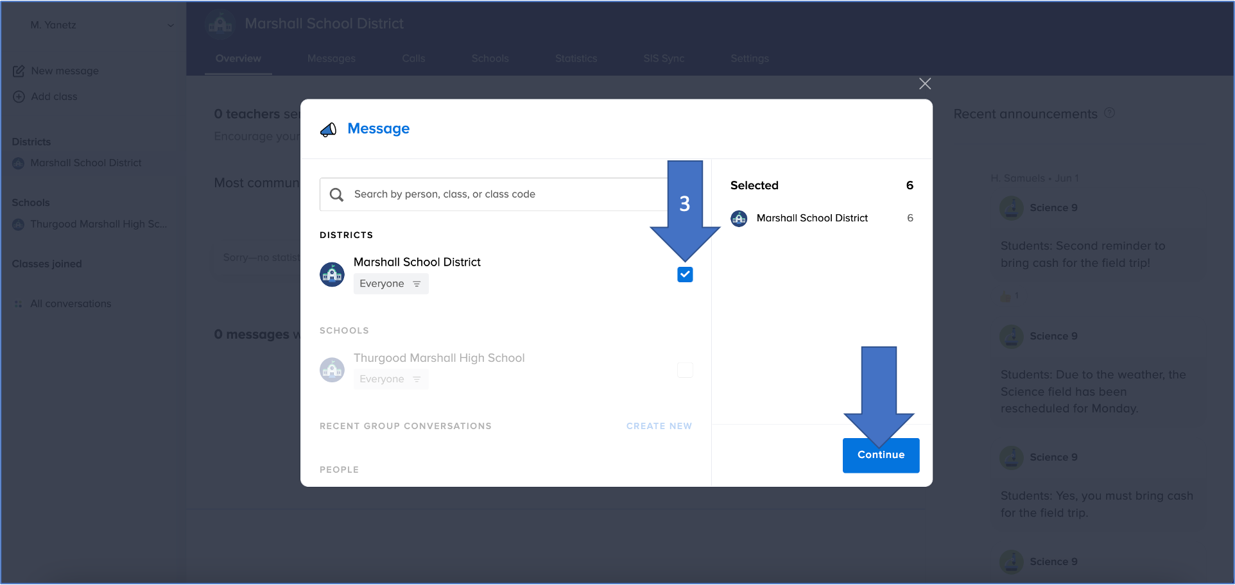Screen dimensions: 1235x585
Task: Expand the M. Yanetz account dropdown
Action: coord(170,26)
